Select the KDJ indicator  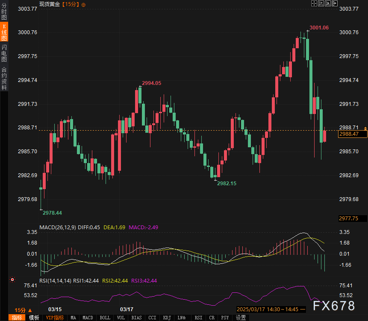tap(167, 318)
